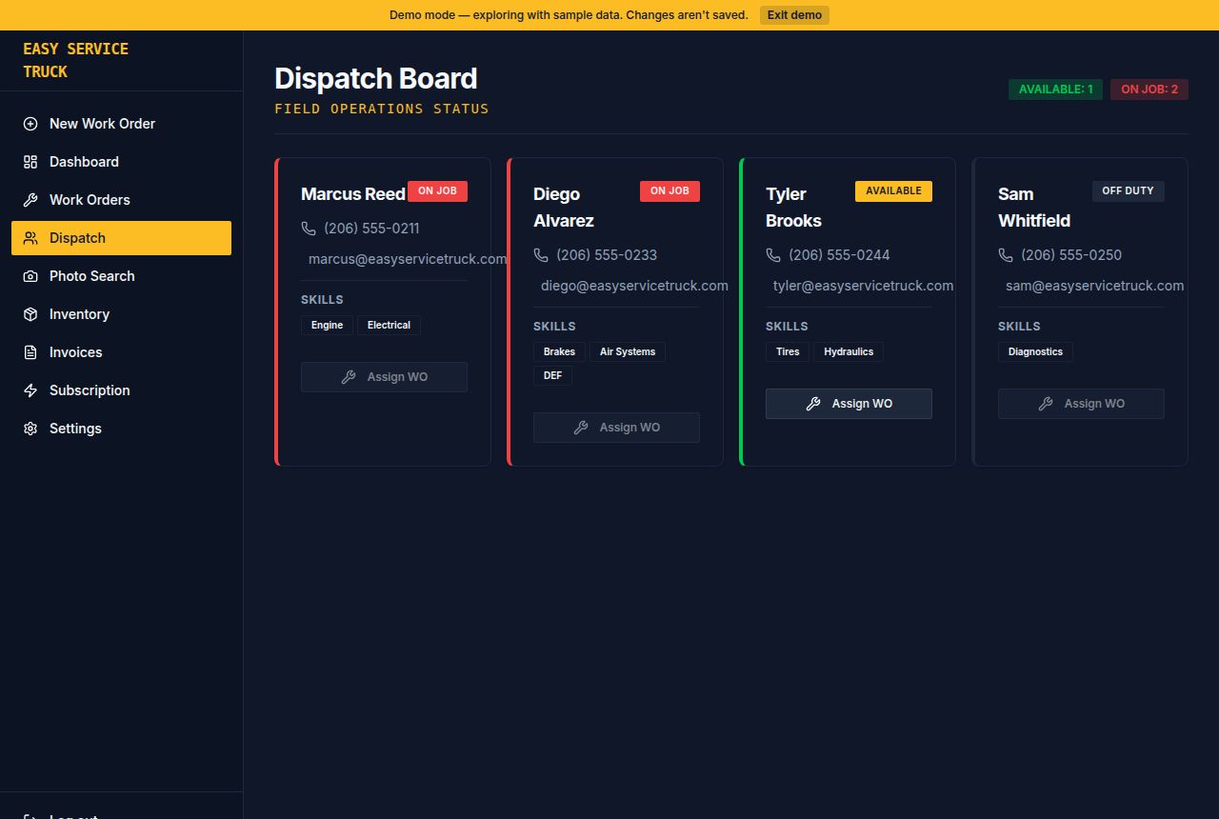
Task: Open Photo Search page
Action: [x=121, y=276]
